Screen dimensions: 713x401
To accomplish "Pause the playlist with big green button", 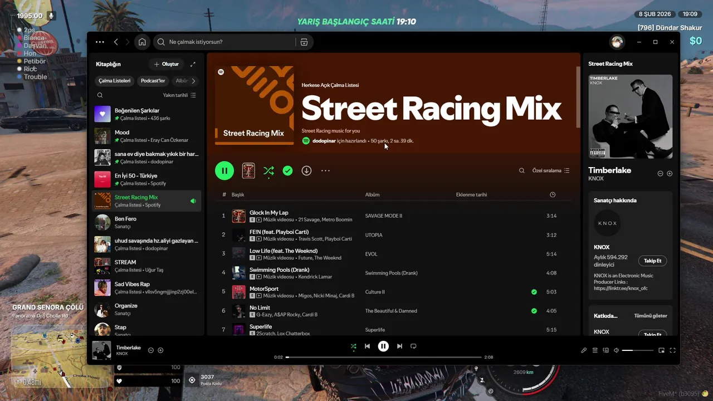I will (x=224, y=170).
